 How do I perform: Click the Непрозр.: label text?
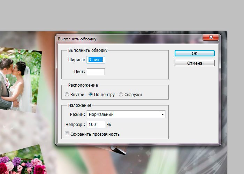pyautogui.click(x=75, y=124)
